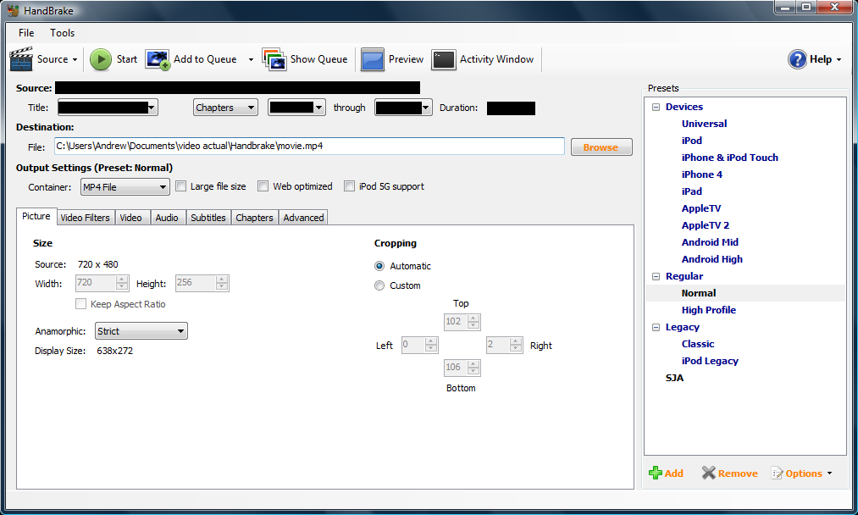
Task: Click the Activity Window label
Action: point(497,59)
